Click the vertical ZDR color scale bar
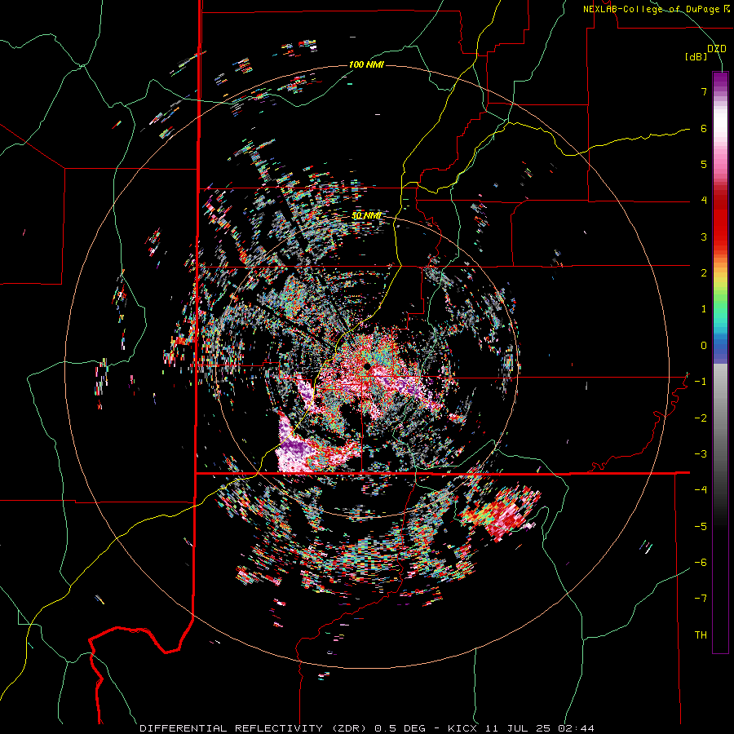The width and height of the screenshot is (734, 734). point(720,362)
